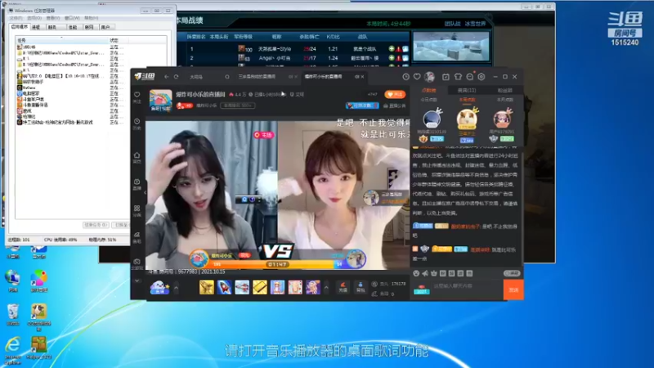
Task: Switch to the second Douyu live room tab
Action: (x=257, y=77)
